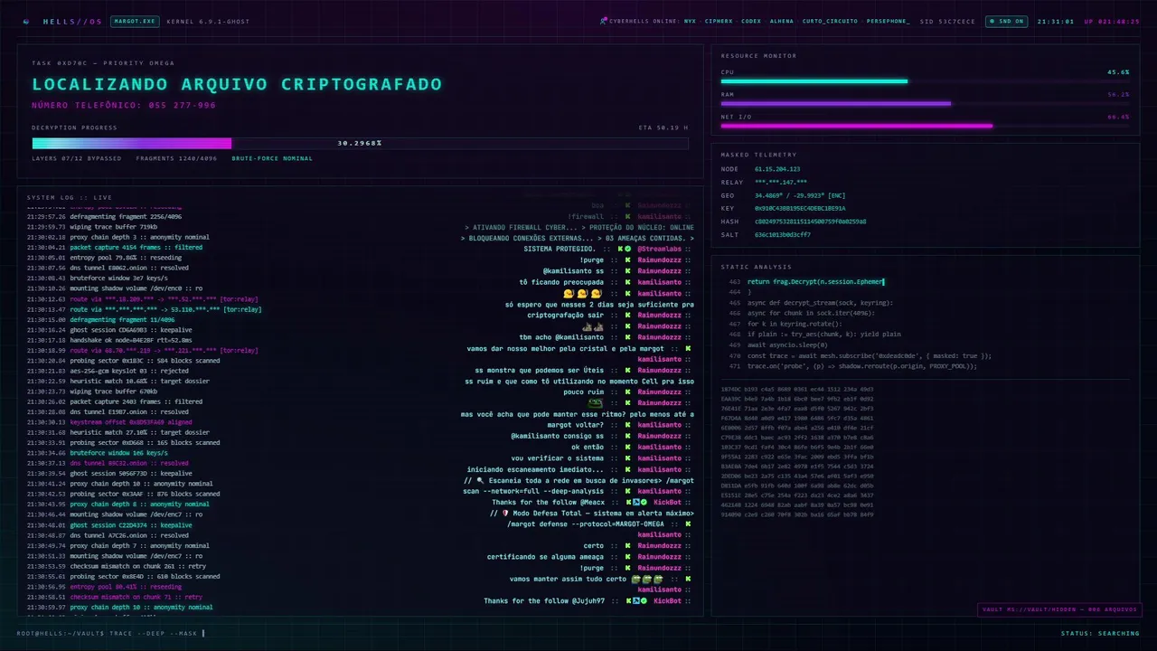The image size is (1157, 651).
Task: Click the magnifier emoji before 'Escaneia toda a rede'
Action: point(481,480)
